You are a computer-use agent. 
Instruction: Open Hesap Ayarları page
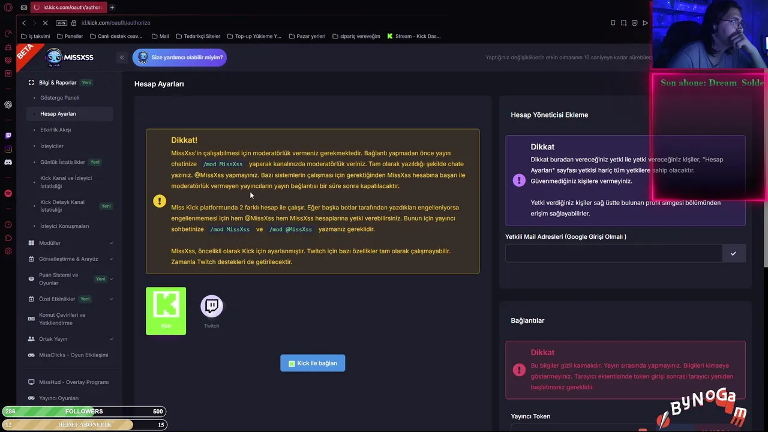70,113
